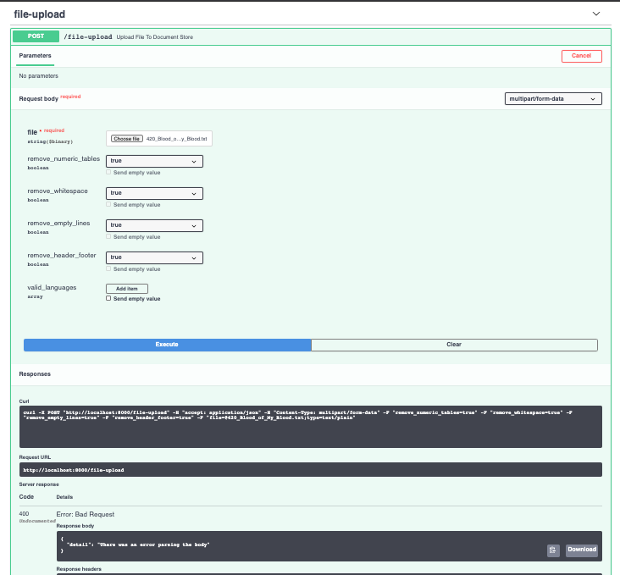Click the Server response label
This screenshot has height=575, width=620.
point(39,484)
